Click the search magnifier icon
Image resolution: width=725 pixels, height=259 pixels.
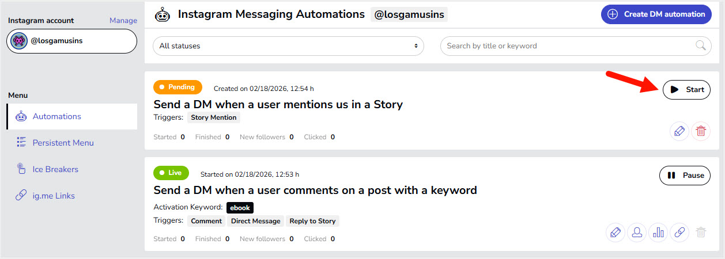coord(701,45)
